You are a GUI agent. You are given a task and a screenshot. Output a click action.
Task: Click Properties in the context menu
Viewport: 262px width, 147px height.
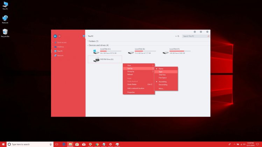(x=131, y=92)
